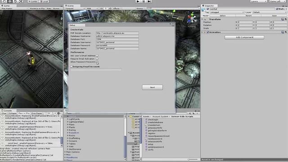Click the scene view search field
288x162 pixels.
click(x=173, y=9)
